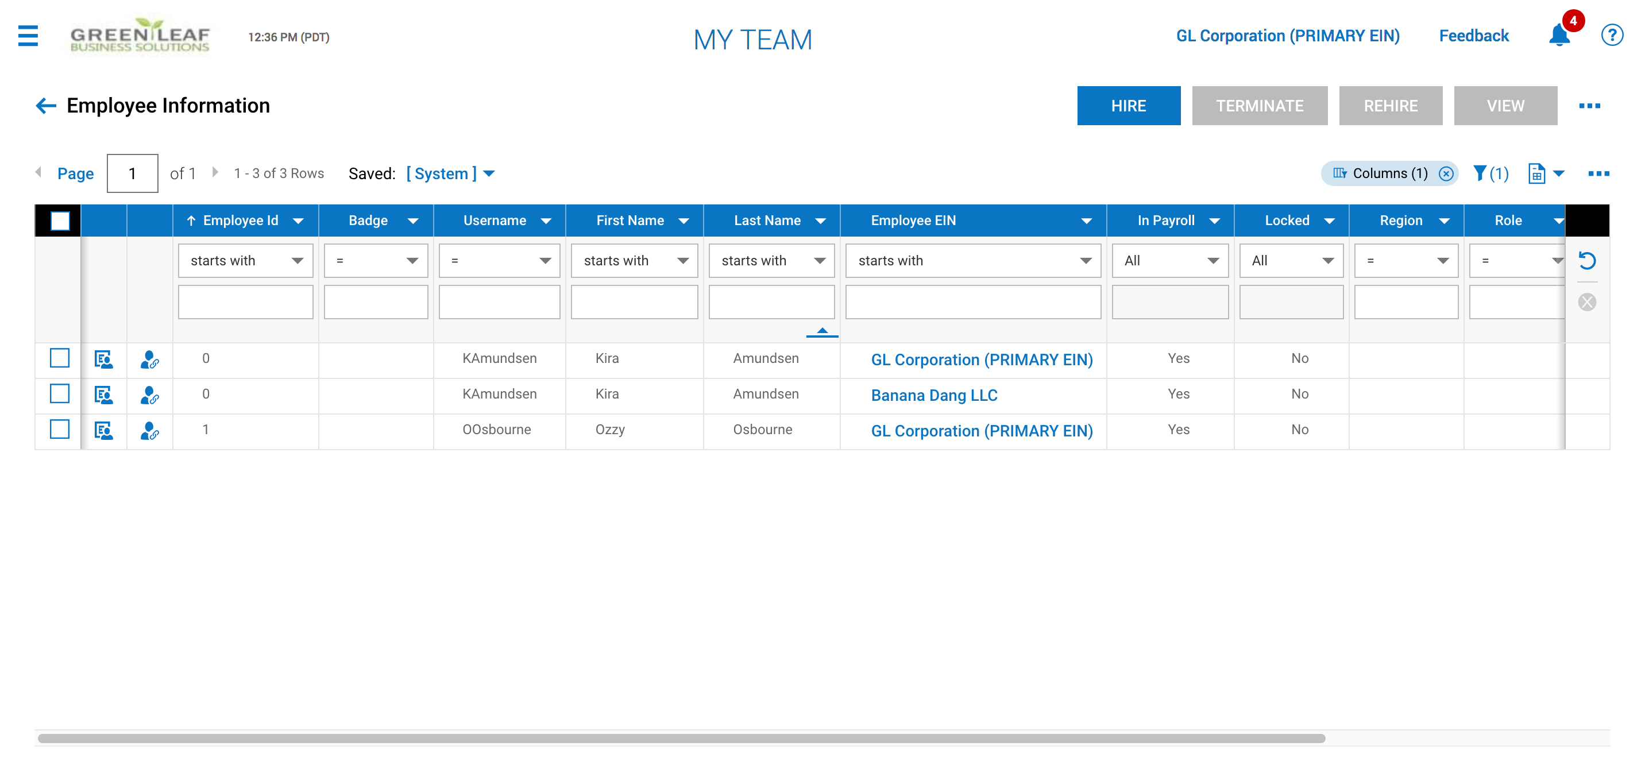The width and height of the screenshot is (1645, 781).
Task: Click linked accounts icon in first row
Action: point(149,359)
